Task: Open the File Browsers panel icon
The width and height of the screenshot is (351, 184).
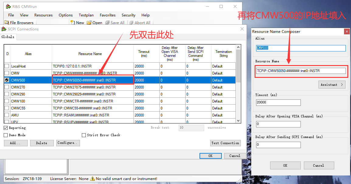Action: point(7,23)
